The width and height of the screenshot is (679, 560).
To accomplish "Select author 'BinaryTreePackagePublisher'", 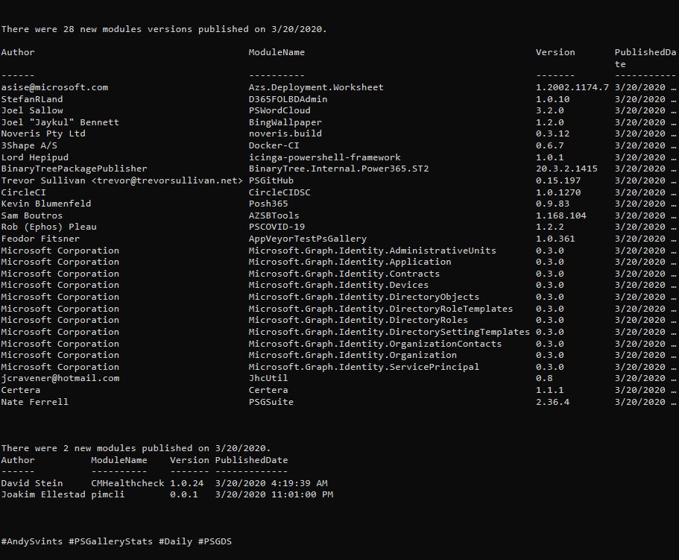I will [x=74, y=169].
